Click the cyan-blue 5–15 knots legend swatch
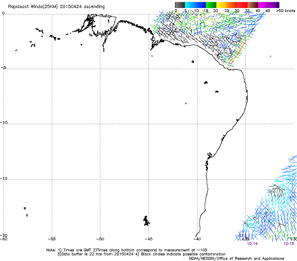 point(195,5)
